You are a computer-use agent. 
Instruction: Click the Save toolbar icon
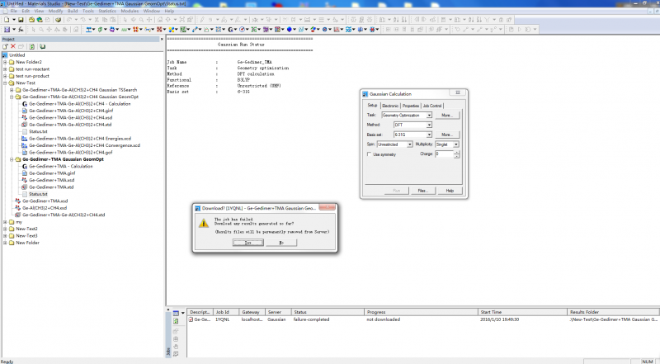point(21,20)
